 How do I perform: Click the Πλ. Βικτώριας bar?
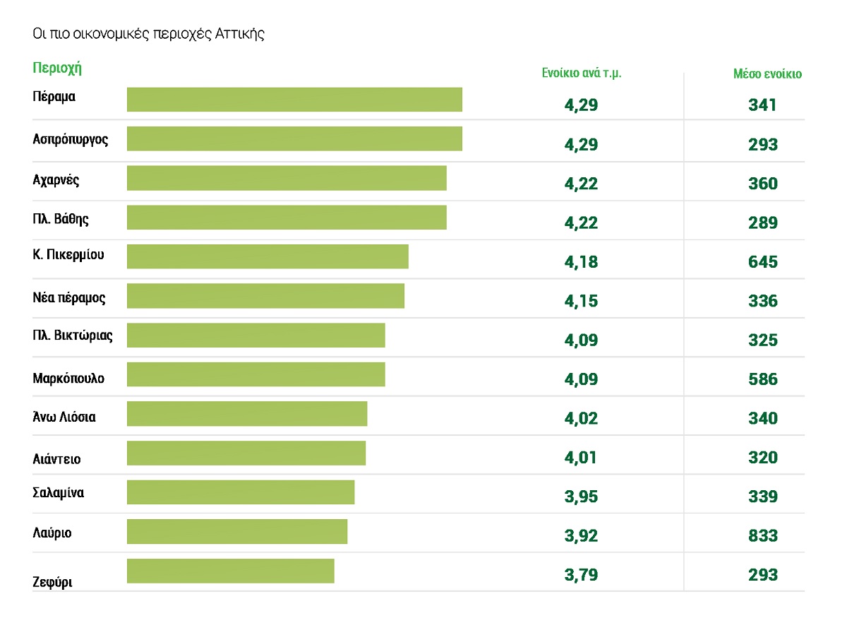click(256, 336)
